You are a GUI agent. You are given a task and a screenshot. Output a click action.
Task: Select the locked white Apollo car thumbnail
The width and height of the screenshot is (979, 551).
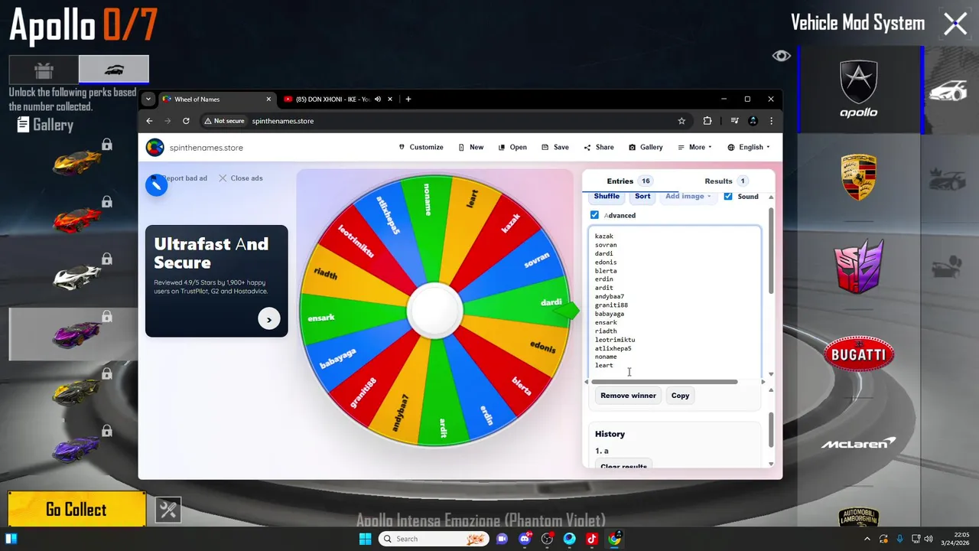pyautogui.click(x=76, y=275)
